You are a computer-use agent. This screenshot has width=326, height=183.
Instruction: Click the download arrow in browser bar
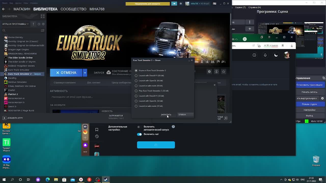pyautogui.click(x=292, y=45)
